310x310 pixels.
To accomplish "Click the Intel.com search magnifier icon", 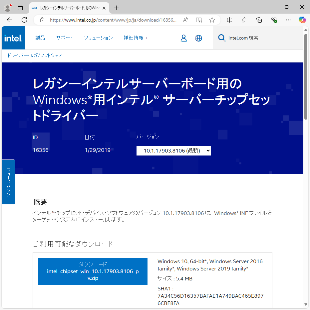I will coord(222,38).
